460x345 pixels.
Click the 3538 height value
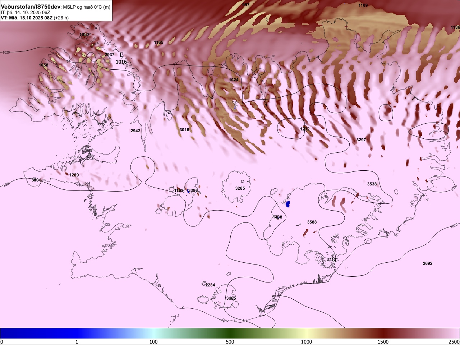click(x=372, y=184)
